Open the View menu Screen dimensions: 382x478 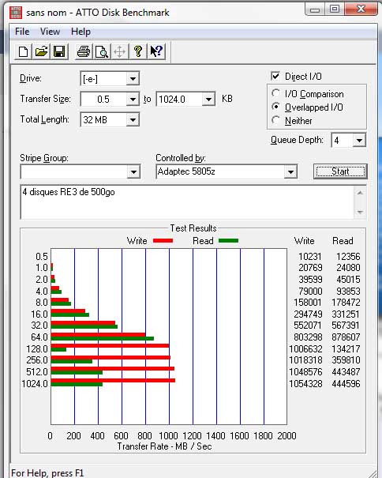pyautogui.click(x=50, y=32)
